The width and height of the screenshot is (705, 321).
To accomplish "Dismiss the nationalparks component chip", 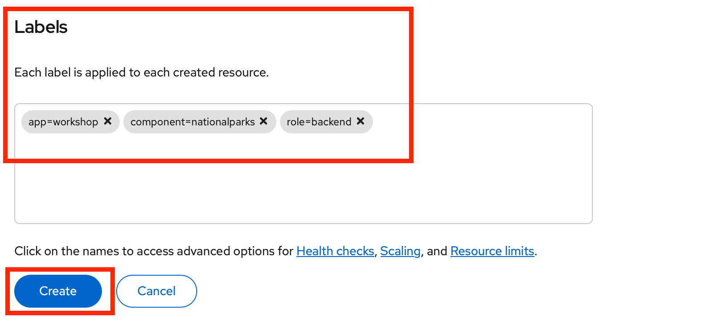I will pos(263,121).
